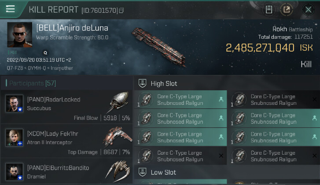Open Lady Fek'lhr's pilot portrait
Viewport: 320px width, 185px height.
(14, 137)
